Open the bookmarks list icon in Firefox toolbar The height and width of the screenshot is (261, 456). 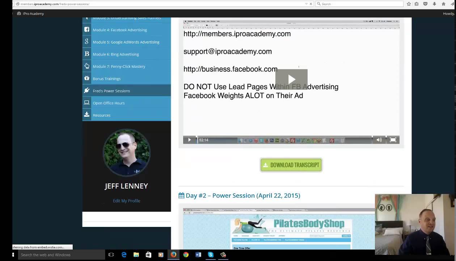(417, 4)
